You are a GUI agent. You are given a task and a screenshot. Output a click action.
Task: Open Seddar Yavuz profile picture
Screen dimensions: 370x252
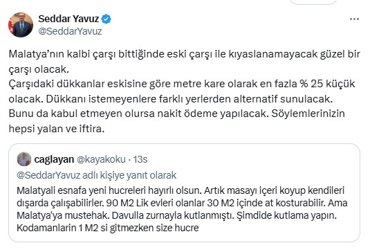(21, 25)
